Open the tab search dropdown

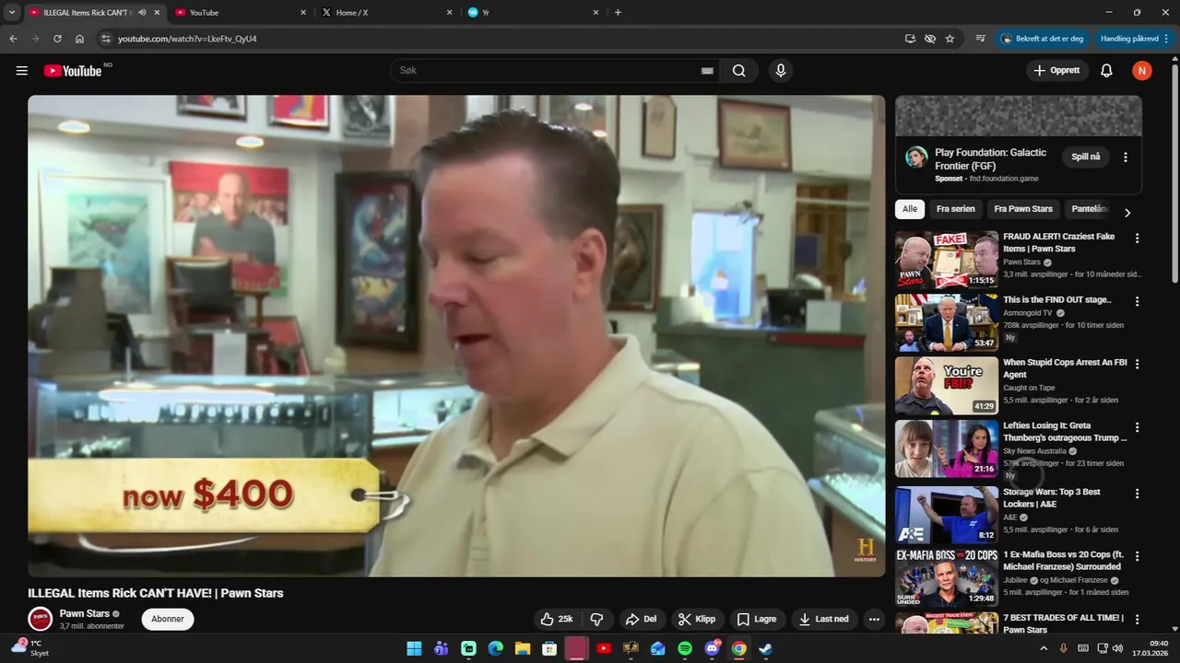(12, 13)
